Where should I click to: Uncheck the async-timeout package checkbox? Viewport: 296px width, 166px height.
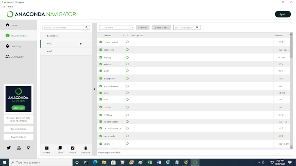101,86
